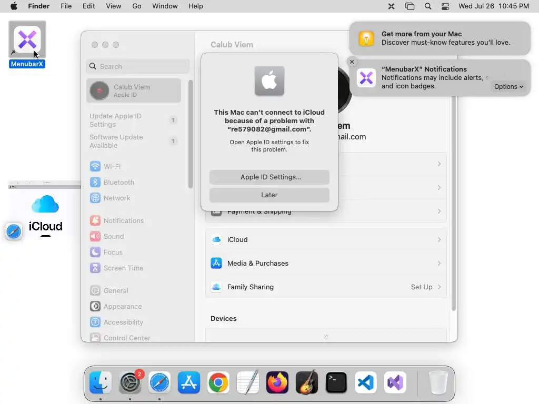Launch Safari from the Dock
The width and height of the screenshot is (539, 404).
pos(159,382)
